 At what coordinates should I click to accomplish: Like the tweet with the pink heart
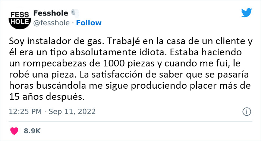14,131
